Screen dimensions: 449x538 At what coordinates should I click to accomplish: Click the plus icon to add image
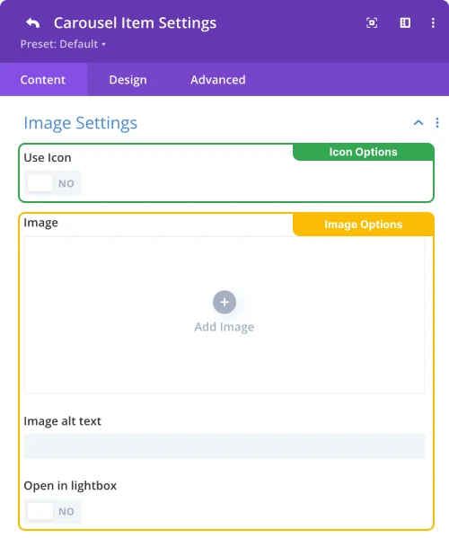224,302
